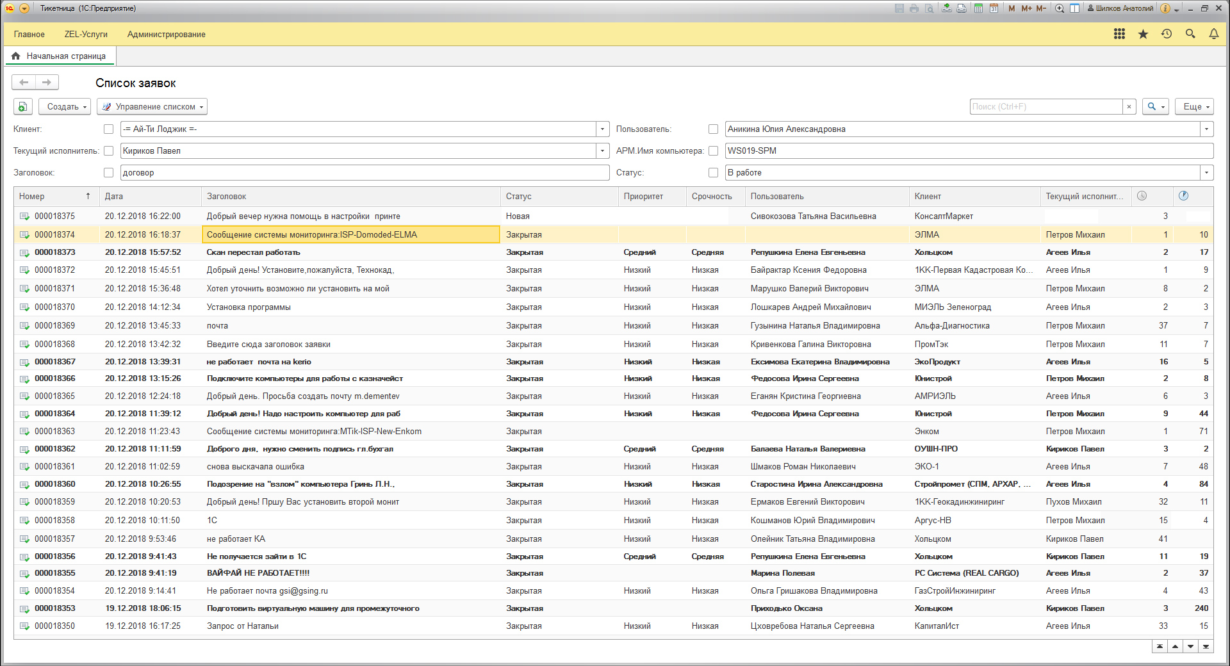1230x666 pixels.
Task: Click the go-to-link icon beside the green-arrow icon
Action: click(962, 8)
